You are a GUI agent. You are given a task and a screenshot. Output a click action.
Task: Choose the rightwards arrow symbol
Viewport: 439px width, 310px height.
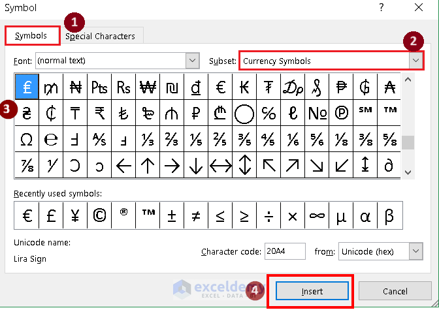click(x=172, y=164)
